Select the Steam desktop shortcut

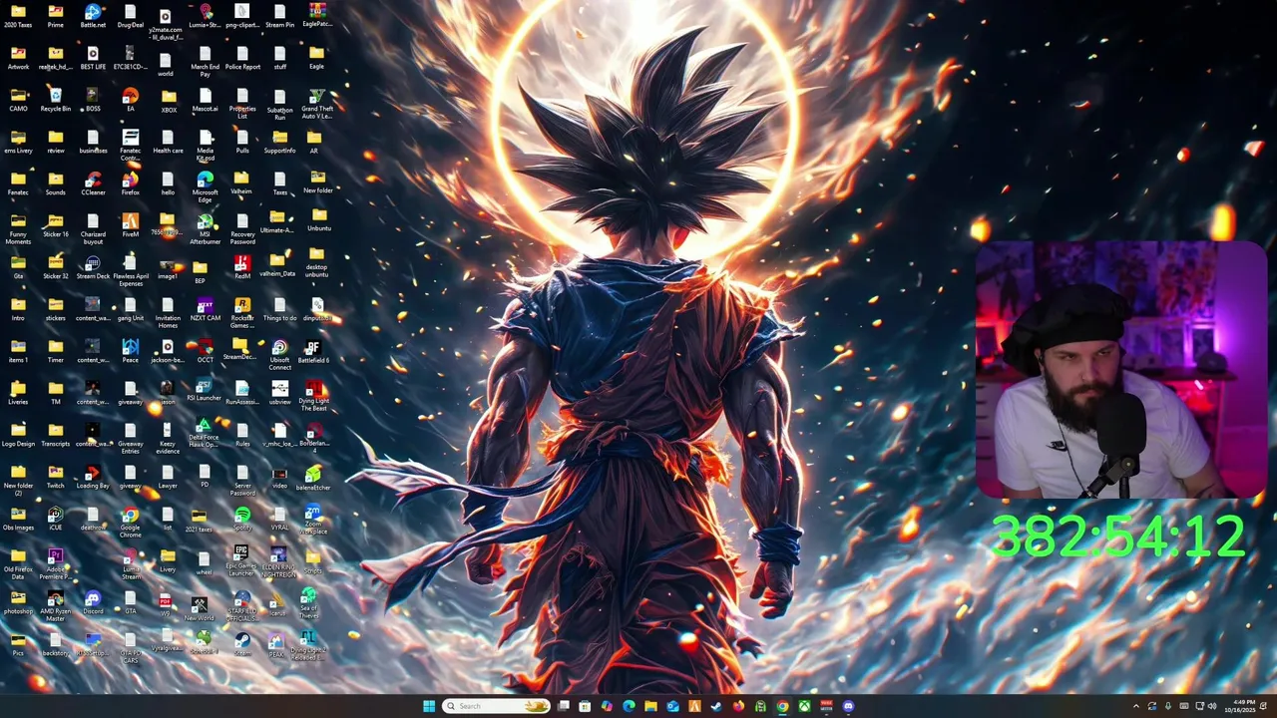point(242,643)
